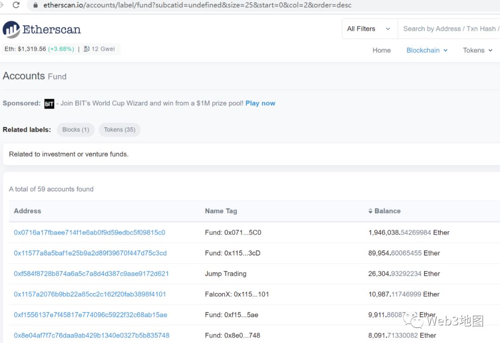Click the Etherscan logo
This screenshot has height=343, width=500.
42,30
